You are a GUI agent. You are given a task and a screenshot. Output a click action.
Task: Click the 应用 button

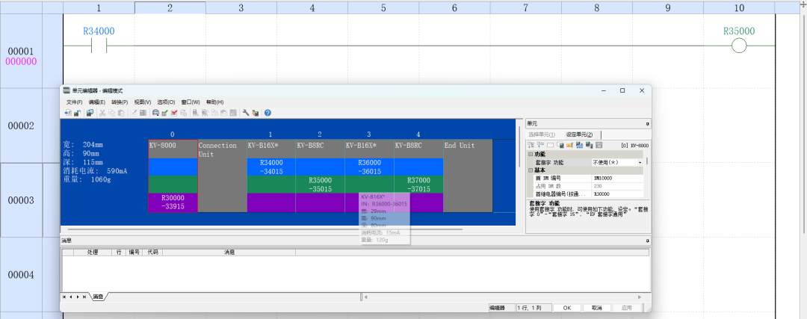[627, 308]
